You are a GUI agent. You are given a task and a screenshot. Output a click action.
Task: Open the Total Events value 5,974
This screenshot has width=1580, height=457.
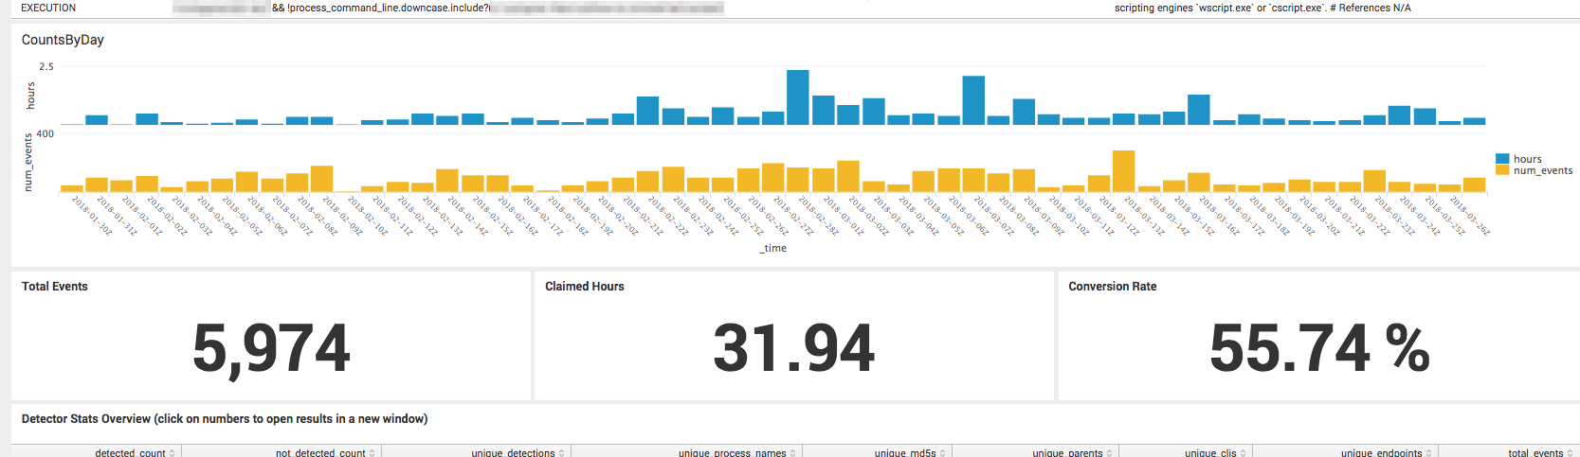point(271,347)
